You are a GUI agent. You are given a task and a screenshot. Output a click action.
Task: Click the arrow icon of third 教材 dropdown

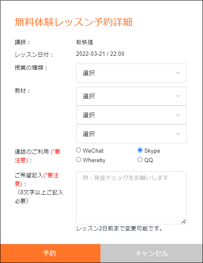[178, 134]
